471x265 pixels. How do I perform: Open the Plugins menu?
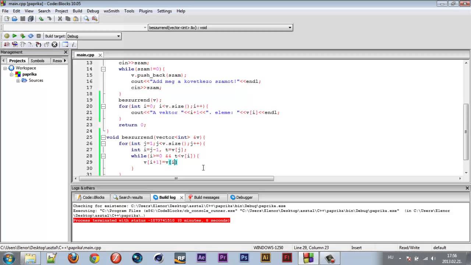click(146, 11)
